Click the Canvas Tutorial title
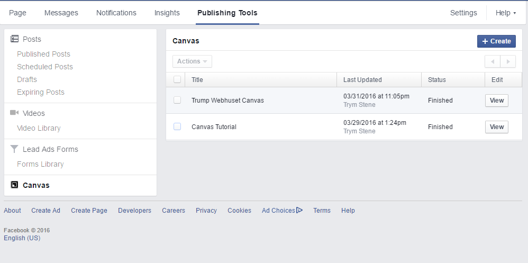This screenshot has height=263, width=528. [214, 127]
